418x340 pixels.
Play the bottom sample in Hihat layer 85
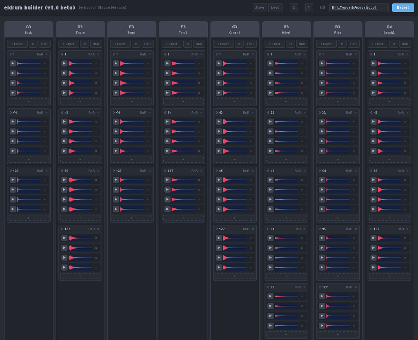pyautogui.click(x=270, y=326)
